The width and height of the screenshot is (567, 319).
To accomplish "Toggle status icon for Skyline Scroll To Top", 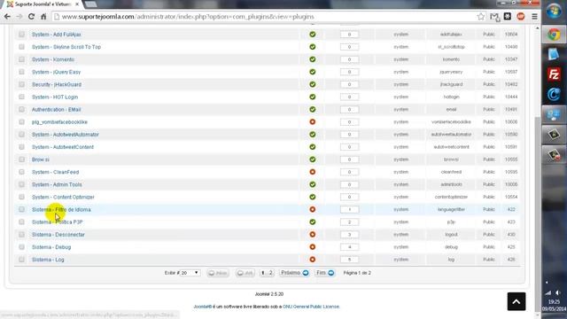I will coord(313,47).
